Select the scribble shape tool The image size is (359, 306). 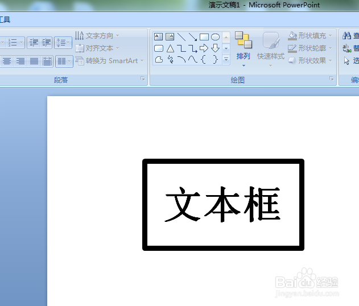coord(170,60)
